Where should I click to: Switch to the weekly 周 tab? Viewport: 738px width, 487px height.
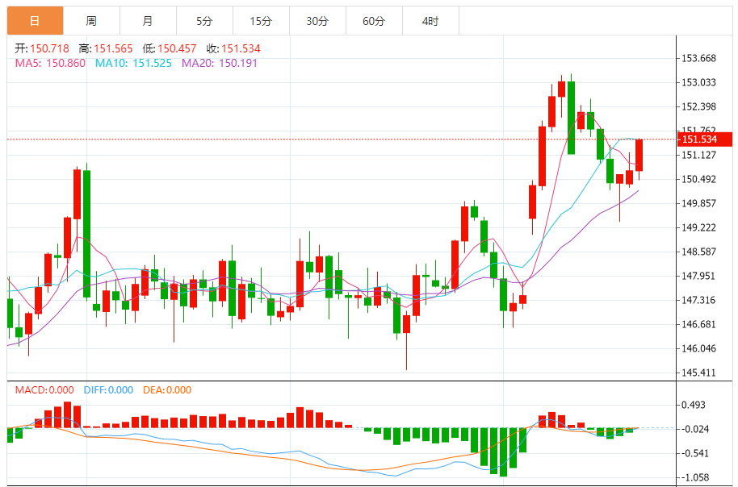91,21
